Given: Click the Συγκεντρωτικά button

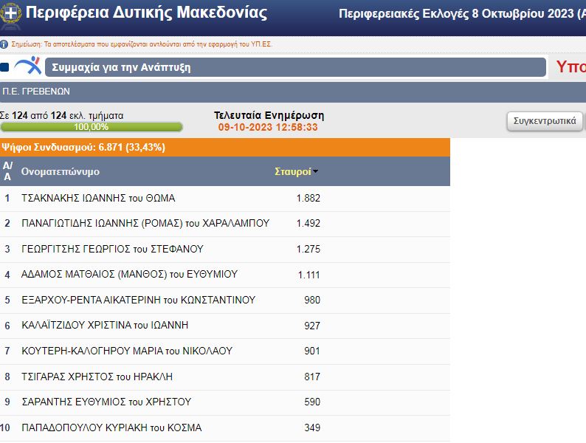Looking at the screenshot, I should [x=545, y=121].
